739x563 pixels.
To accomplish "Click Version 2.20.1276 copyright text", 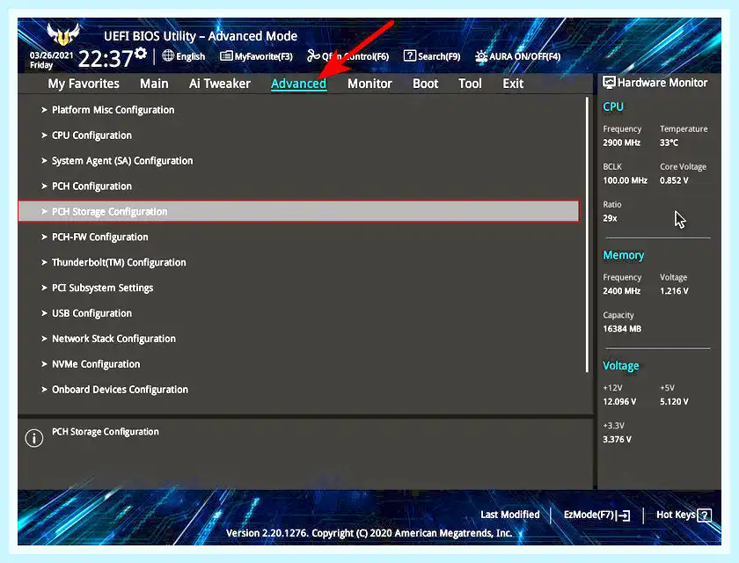I will (369, 533).
